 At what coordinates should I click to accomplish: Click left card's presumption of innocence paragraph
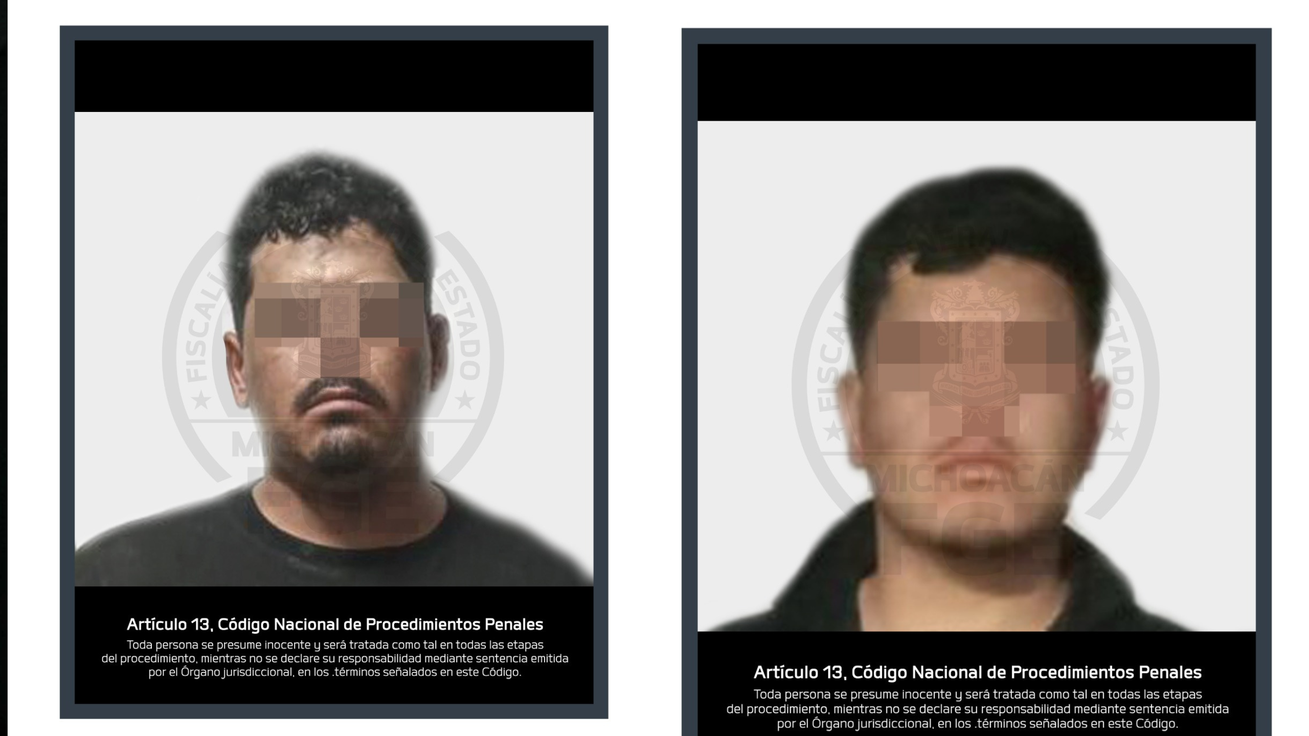tap(335, 658)
